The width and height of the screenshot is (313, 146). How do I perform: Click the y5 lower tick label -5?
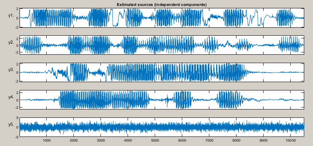[x=17, y=136]
